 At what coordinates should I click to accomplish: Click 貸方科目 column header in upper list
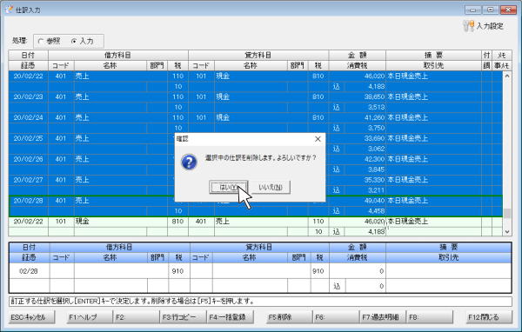click(x=258, y=56)
